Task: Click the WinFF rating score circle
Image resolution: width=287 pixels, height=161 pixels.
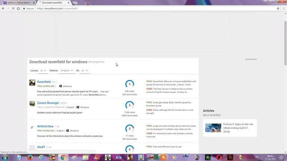Action: coord(130,149)
